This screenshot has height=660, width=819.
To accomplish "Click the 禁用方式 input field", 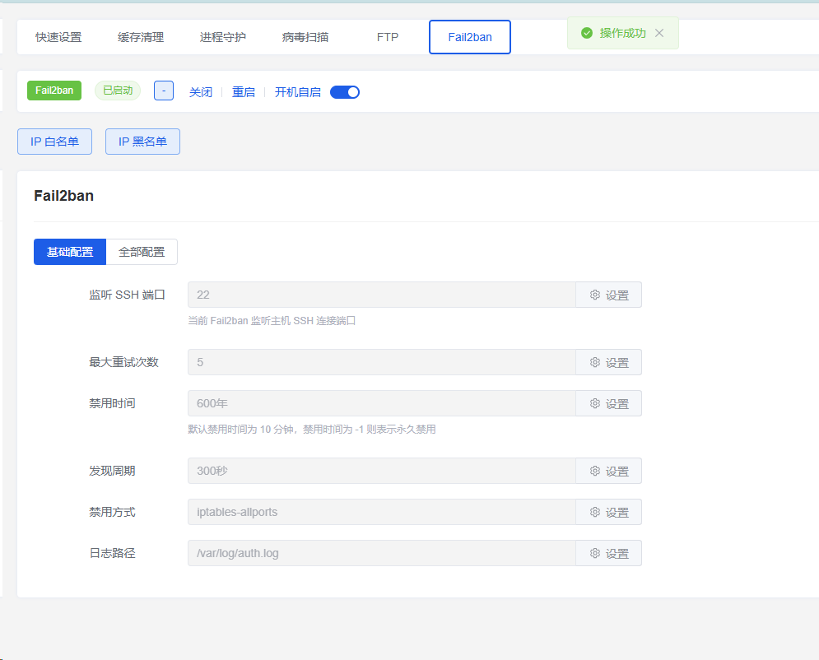I will [382, 512].
